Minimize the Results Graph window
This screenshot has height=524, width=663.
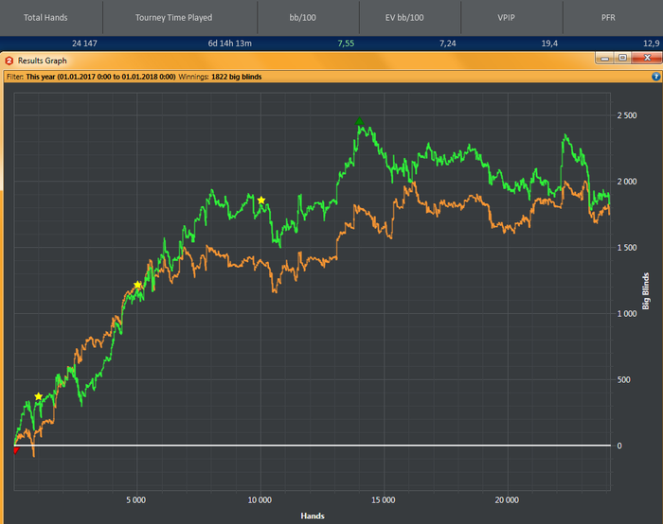click(604, 58)
